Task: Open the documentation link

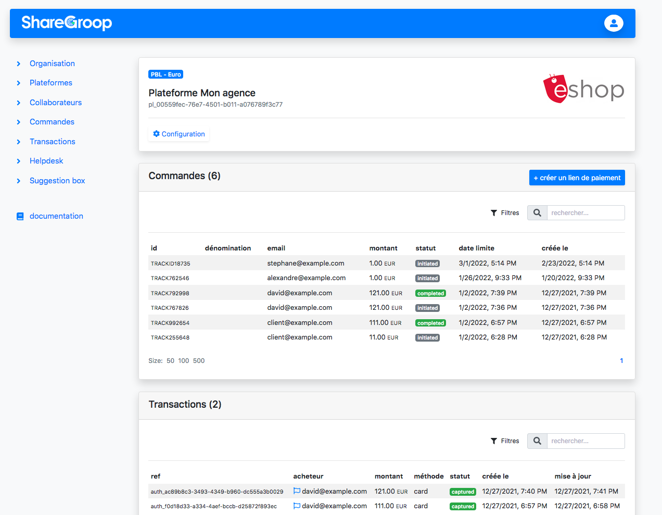Action: click(x=56, y=216)
